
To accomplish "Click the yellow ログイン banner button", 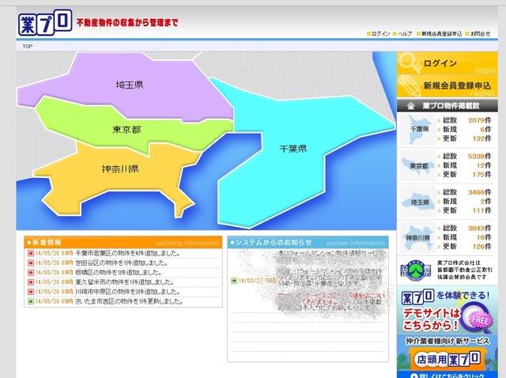I will (x=447, y=63).
